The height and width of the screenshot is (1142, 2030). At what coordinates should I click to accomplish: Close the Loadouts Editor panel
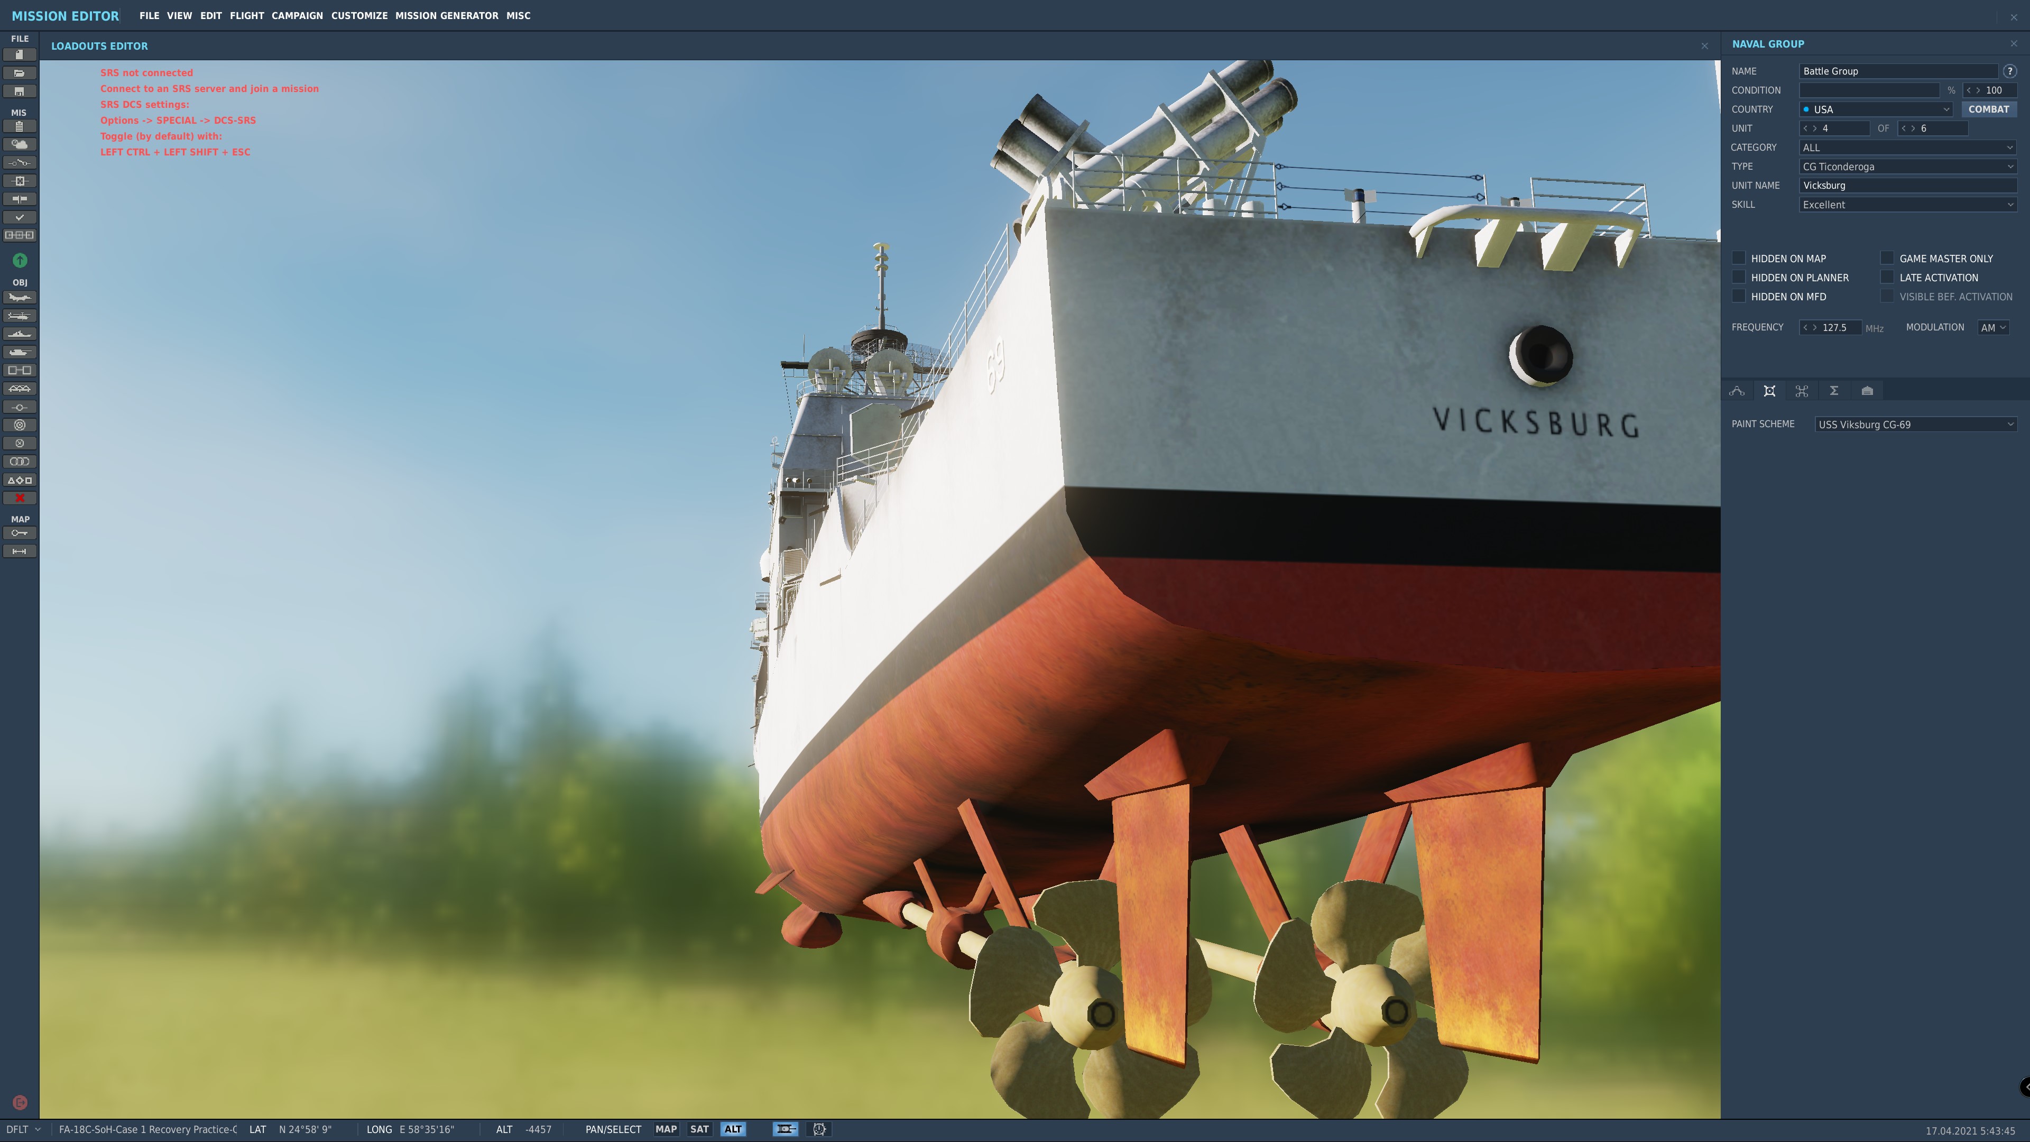coord(1704,47)
